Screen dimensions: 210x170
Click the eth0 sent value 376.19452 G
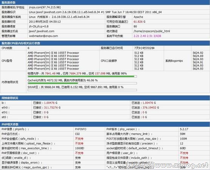tap(151, 108)
